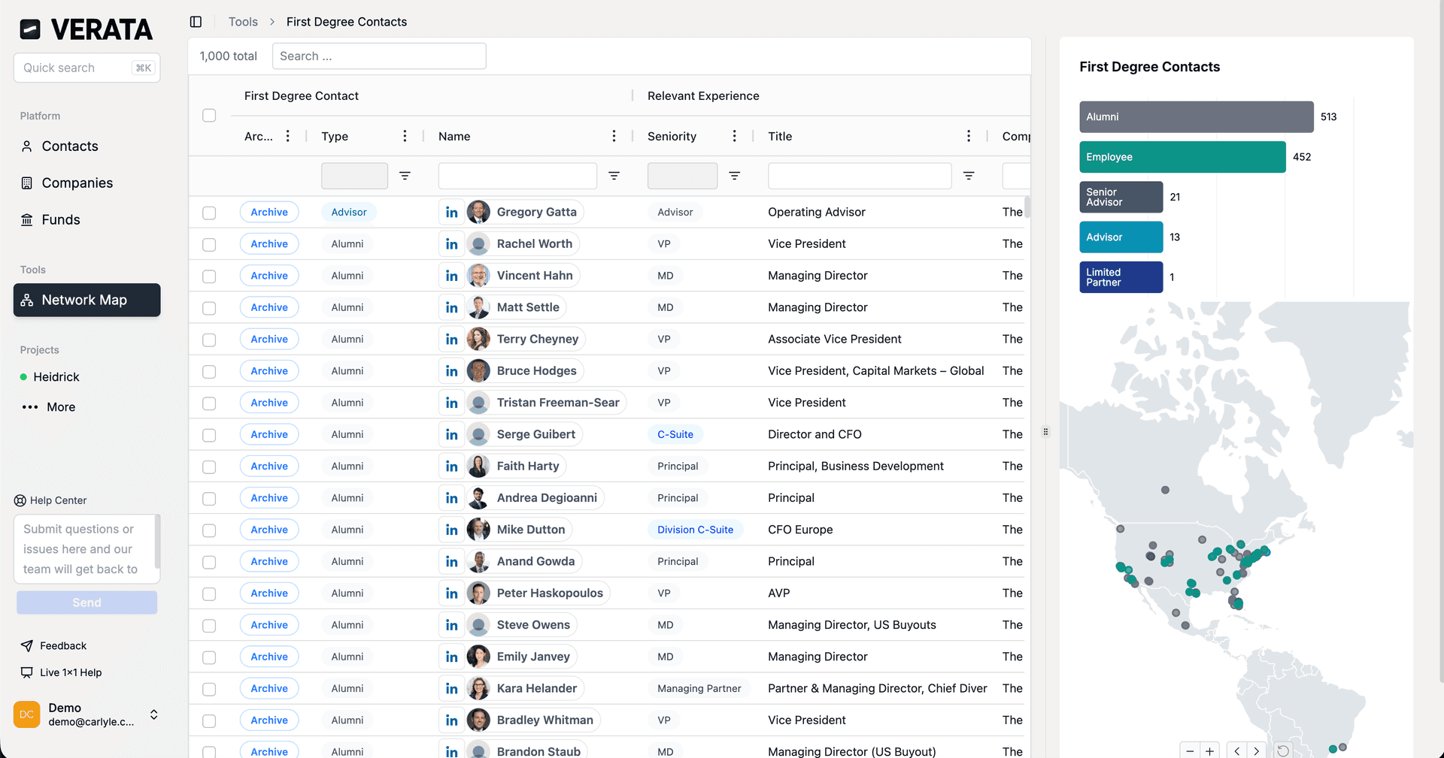
Task: Click the Alumni bar in the chart
Action: [x=1197, y=117]
